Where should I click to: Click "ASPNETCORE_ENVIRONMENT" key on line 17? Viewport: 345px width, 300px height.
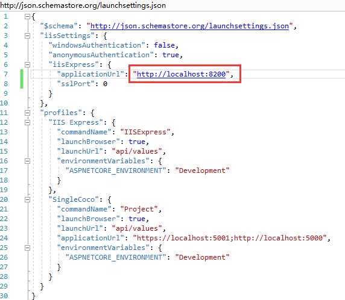[116, 170]
